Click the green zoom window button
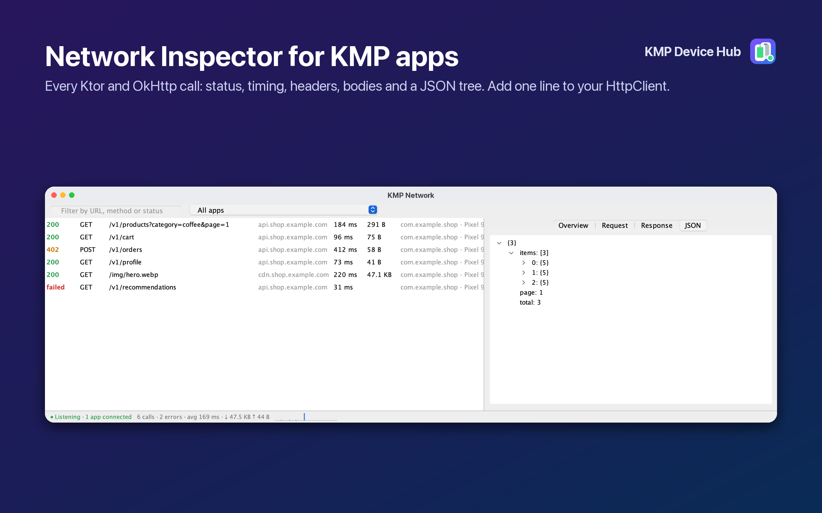This screenshot has height=513, width=822. click(x=72, y=195)
